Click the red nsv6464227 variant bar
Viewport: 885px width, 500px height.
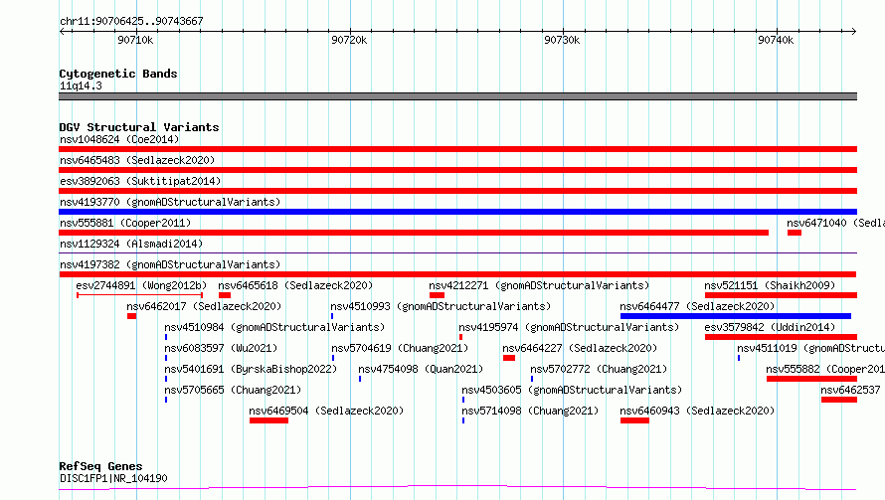(509, 358)
